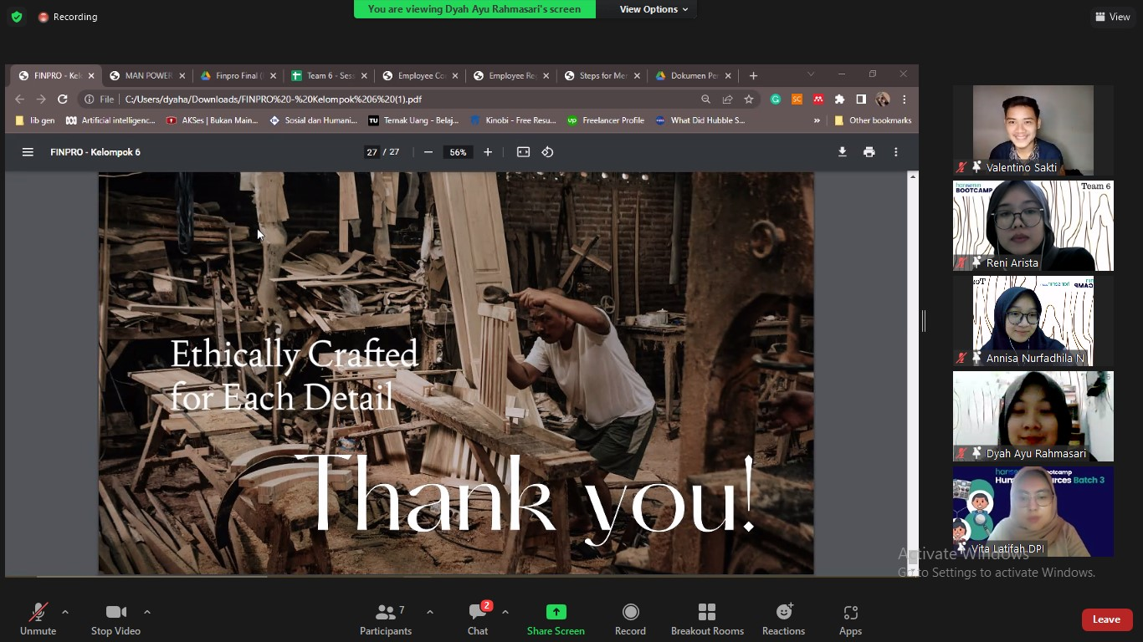Expand video settings arrow beside Stop Video
1143x642 pixels.
[x=147, y=612]
